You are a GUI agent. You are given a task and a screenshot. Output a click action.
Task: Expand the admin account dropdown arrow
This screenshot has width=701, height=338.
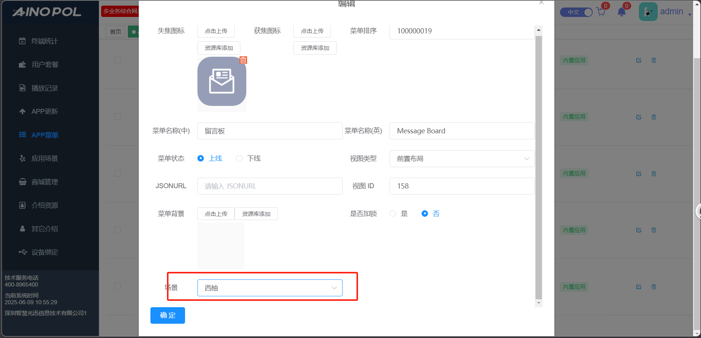click(x=690, y=14)
